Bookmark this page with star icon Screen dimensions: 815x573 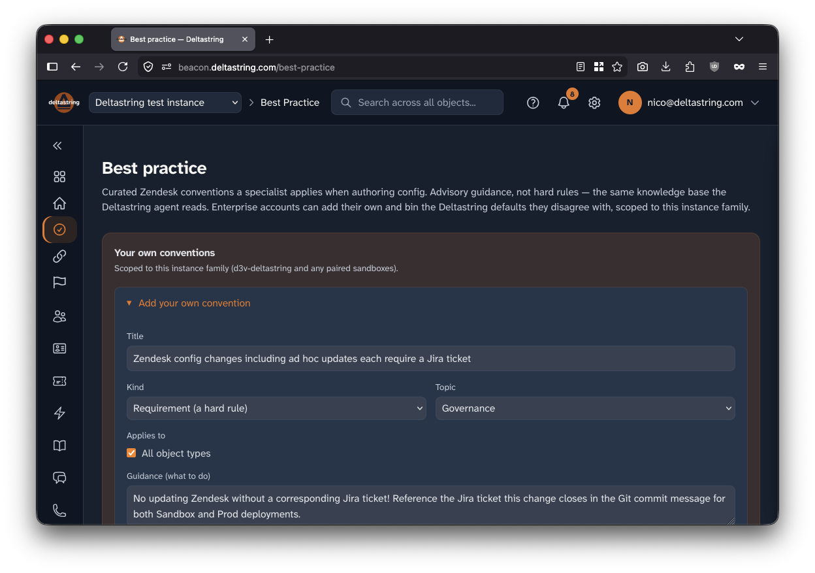(x=617, y=67)
